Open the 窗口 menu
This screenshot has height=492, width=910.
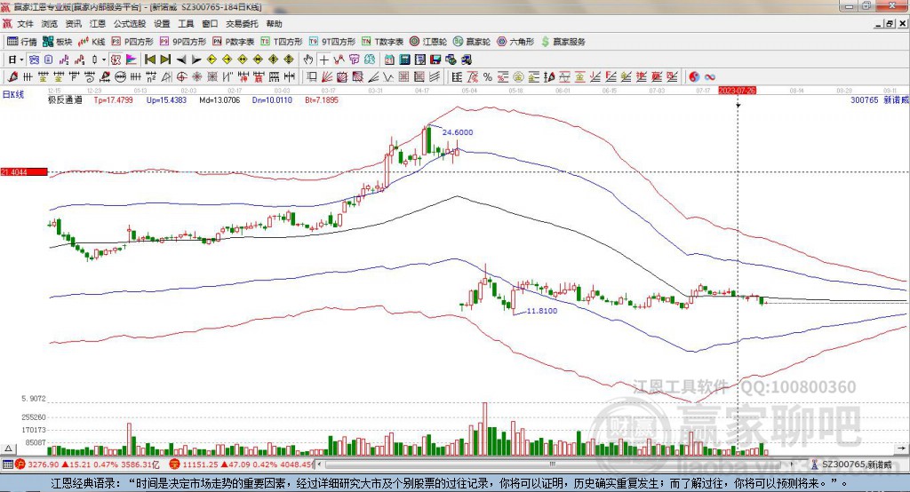click(210, 24)
